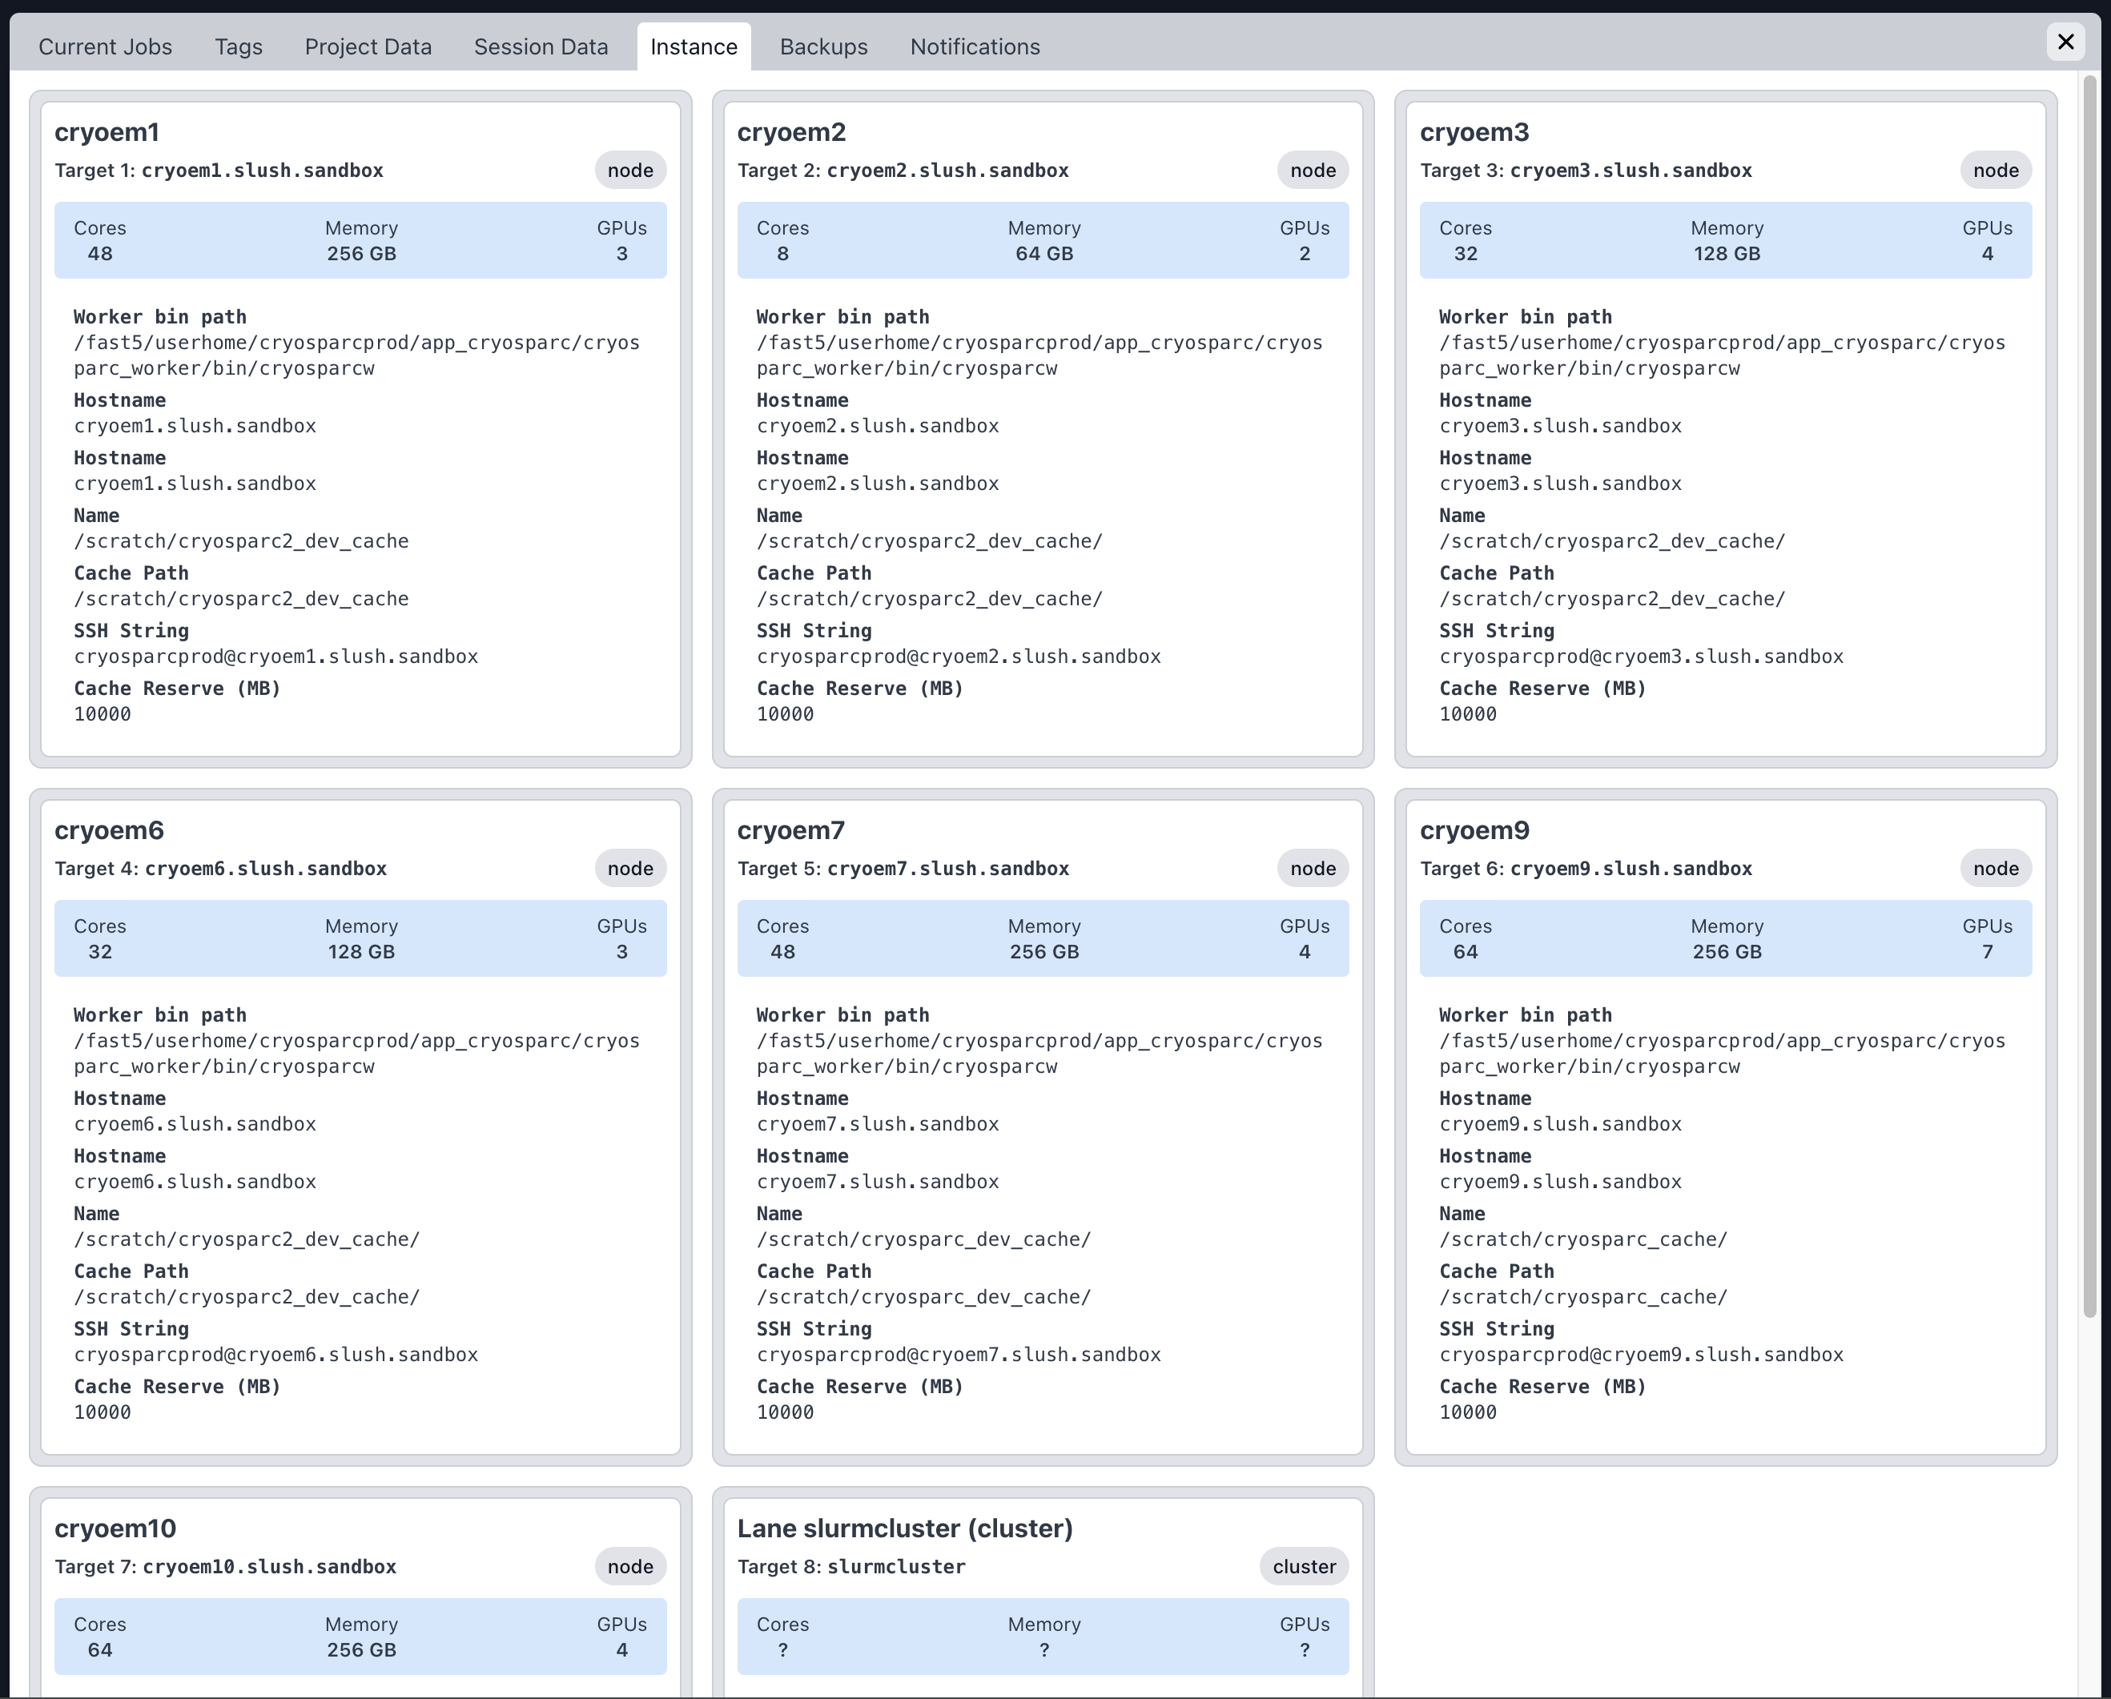Close the instance panel with X
2111x1699 pixels.
(2065, 42)
